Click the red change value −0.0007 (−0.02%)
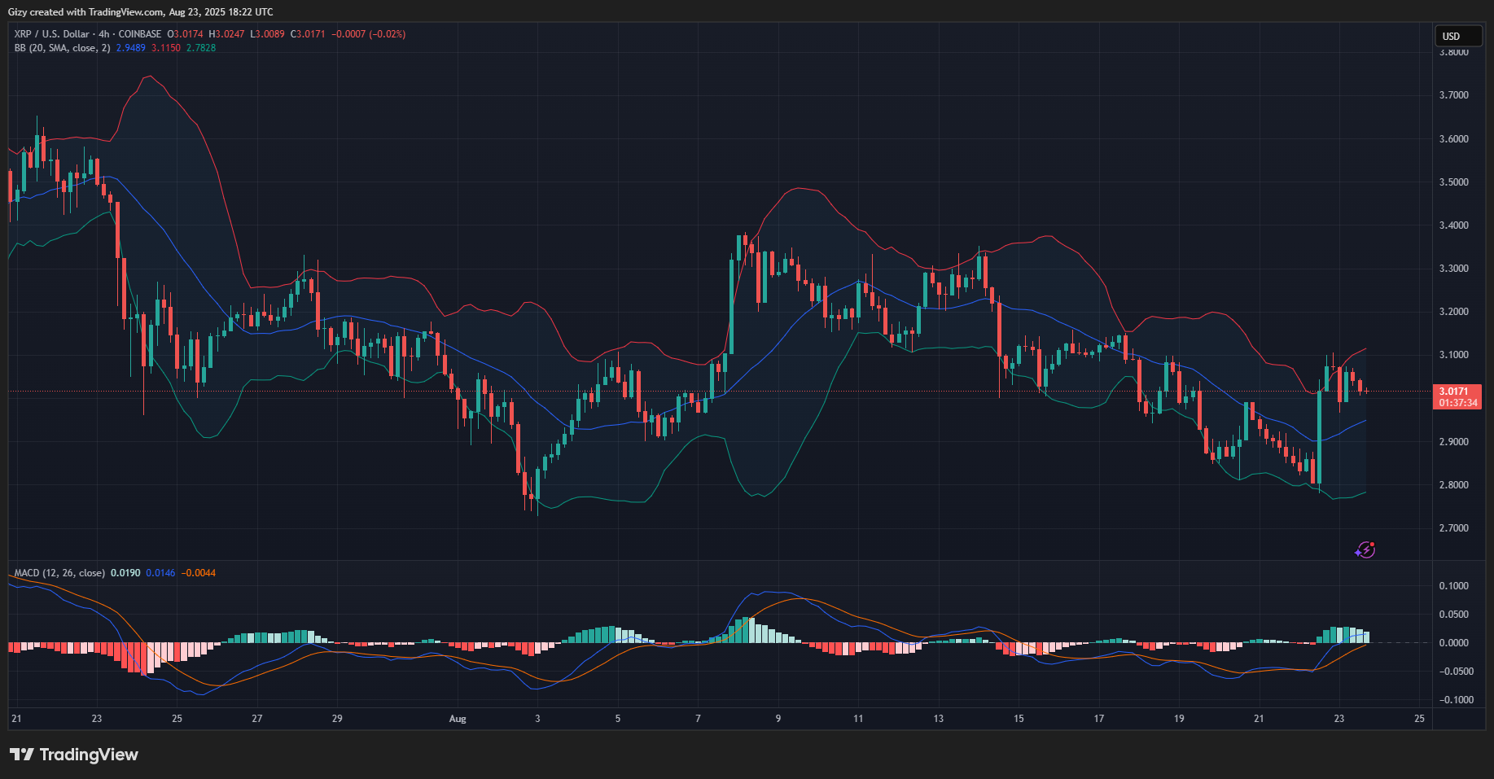 (x=368, y=34)
